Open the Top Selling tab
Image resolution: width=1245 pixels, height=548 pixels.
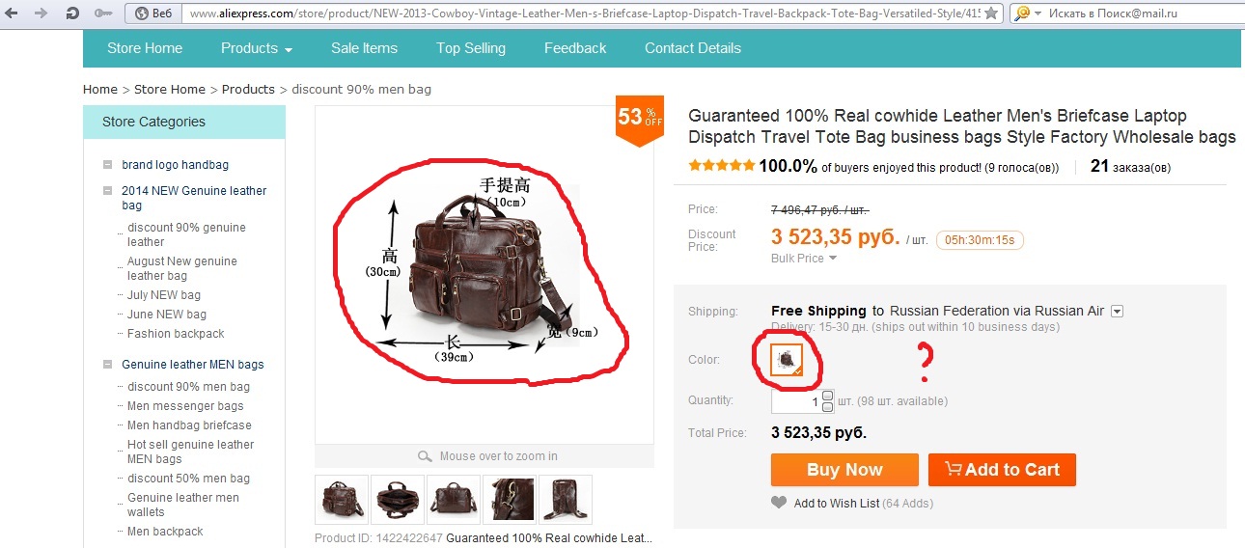tap(470, 48)
